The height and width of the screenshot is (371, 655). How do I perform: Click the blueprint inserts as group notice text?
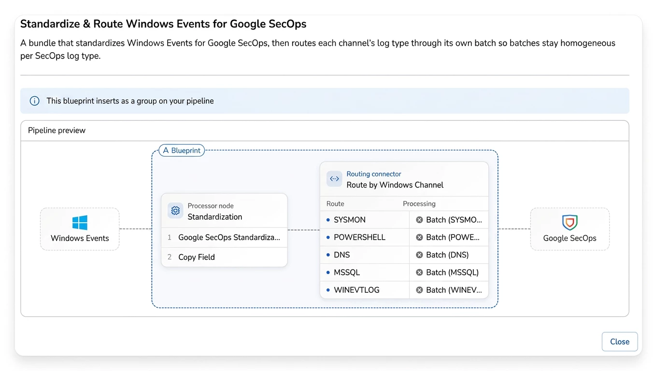[x=130, y=101]
